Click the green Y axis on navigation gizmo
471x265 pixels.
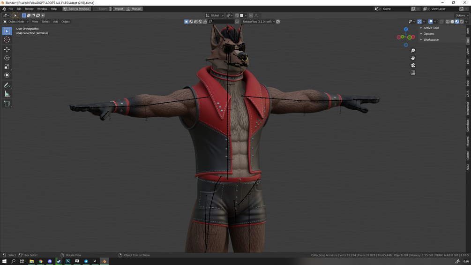[402, 37]
